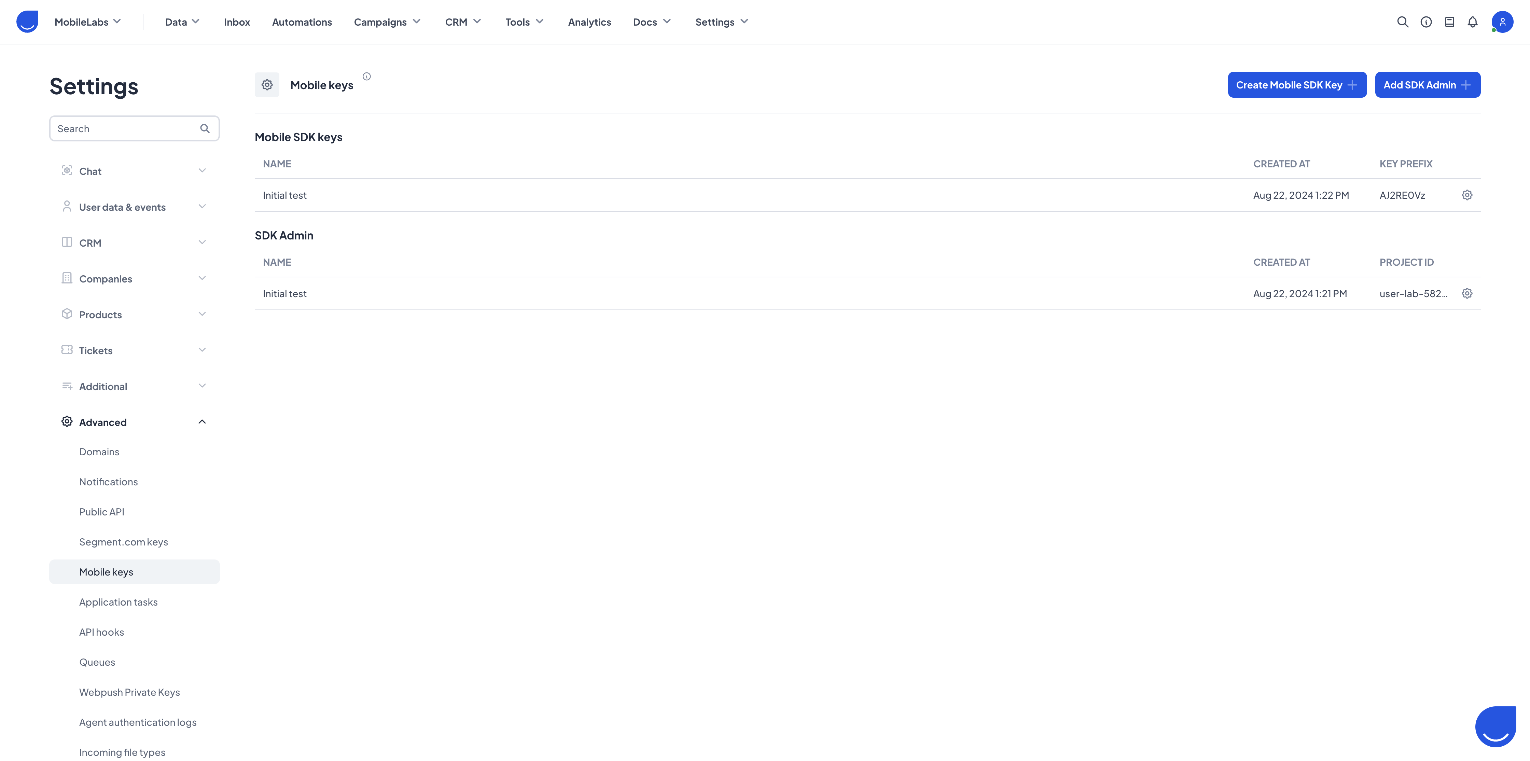This screenshot has height=761, width=1530.
Task: Expand the CRM settings section chevron
Action: pyautogui.click(x=202, y=243)
